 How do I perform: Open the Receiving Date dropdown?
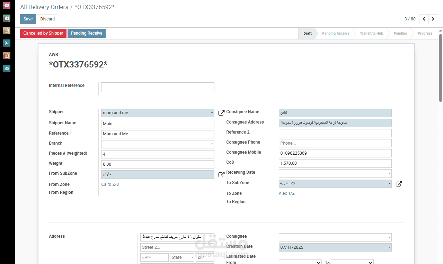click(389, 173)
